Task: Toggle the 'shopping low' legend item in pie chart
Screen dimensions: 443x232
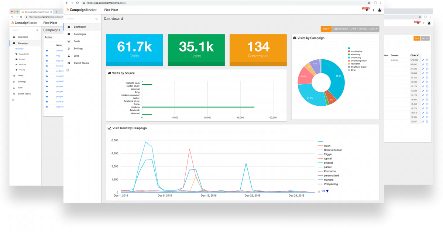Action: pos(356,51)
